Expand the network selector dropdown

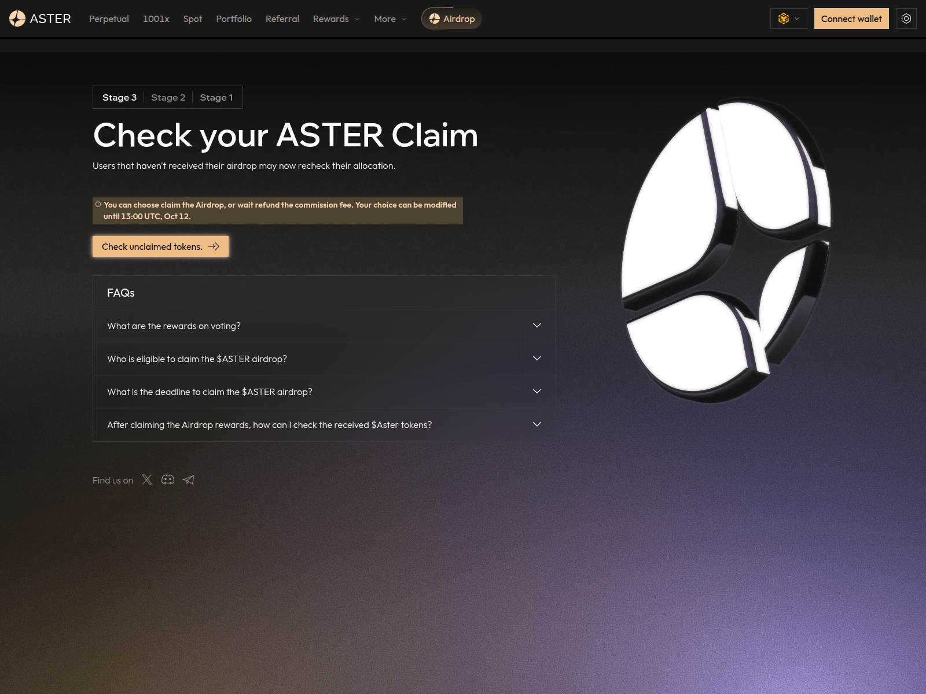(x=796, y=19)
